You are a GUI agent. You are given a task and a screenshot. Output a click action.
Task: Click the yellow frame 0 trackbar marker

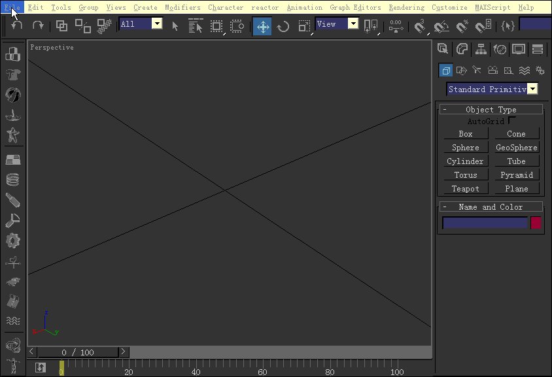(x=61, y=368)
